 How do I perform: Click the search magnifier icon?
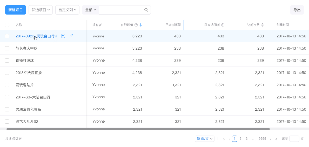(146, 10)
